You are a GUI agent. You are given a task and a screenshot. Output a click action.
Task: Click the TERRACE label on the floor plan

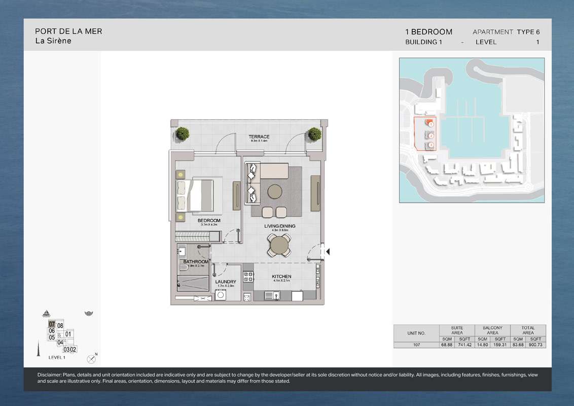coord(259,137)
